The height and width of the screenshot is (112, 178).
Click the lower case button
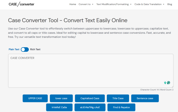pos(61,98)
